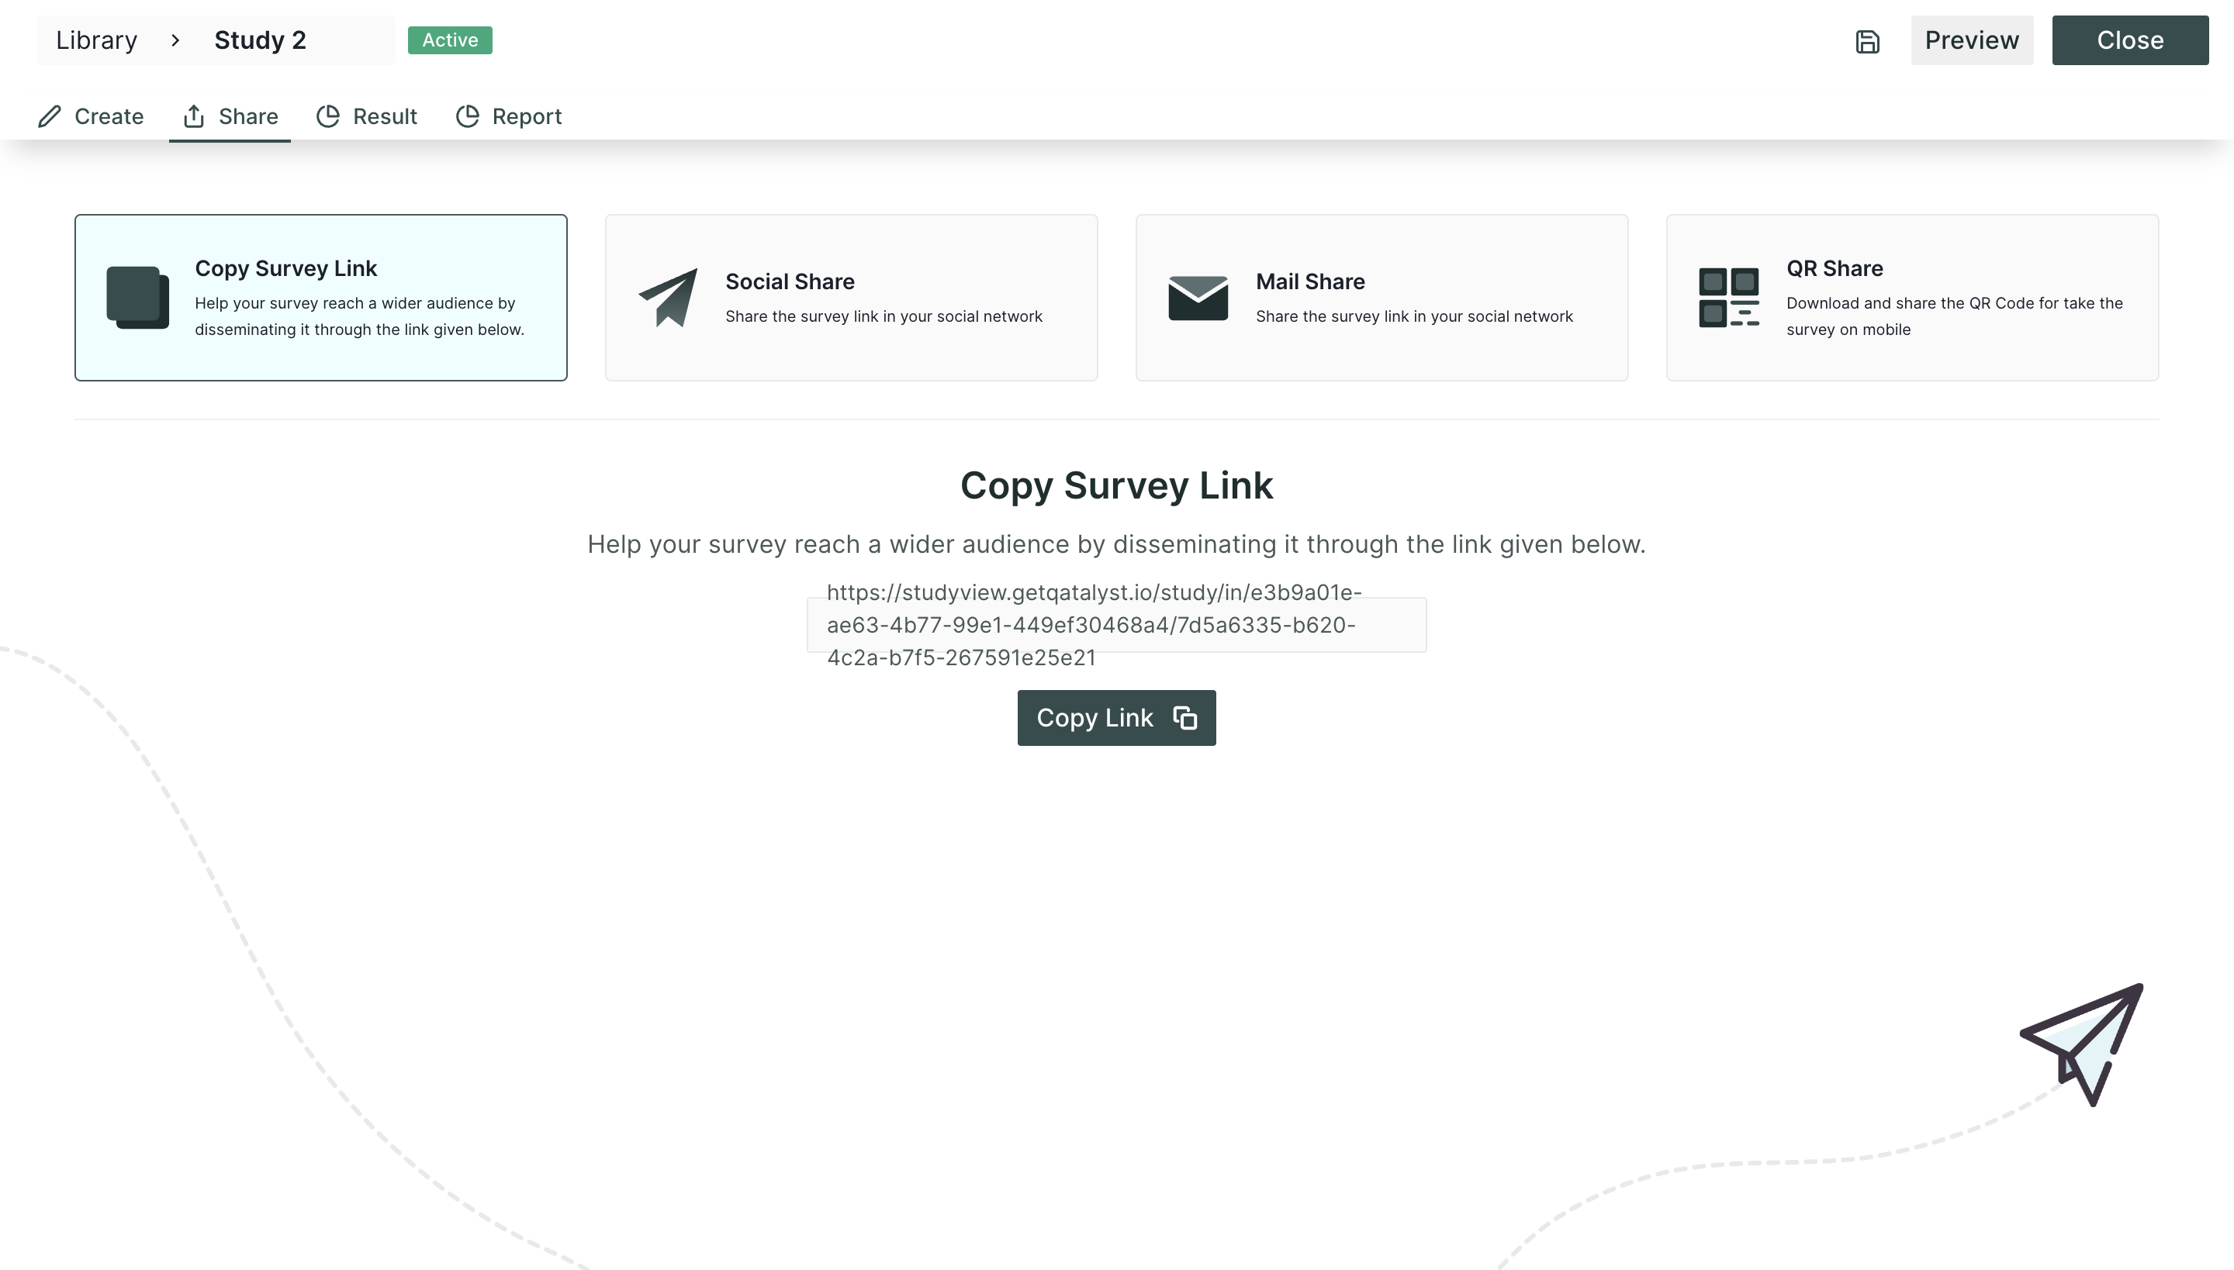2234x1270 pixels.
Task: Go to Library breadcrumb
Action: pyautogui.click(x=97, y=40)
